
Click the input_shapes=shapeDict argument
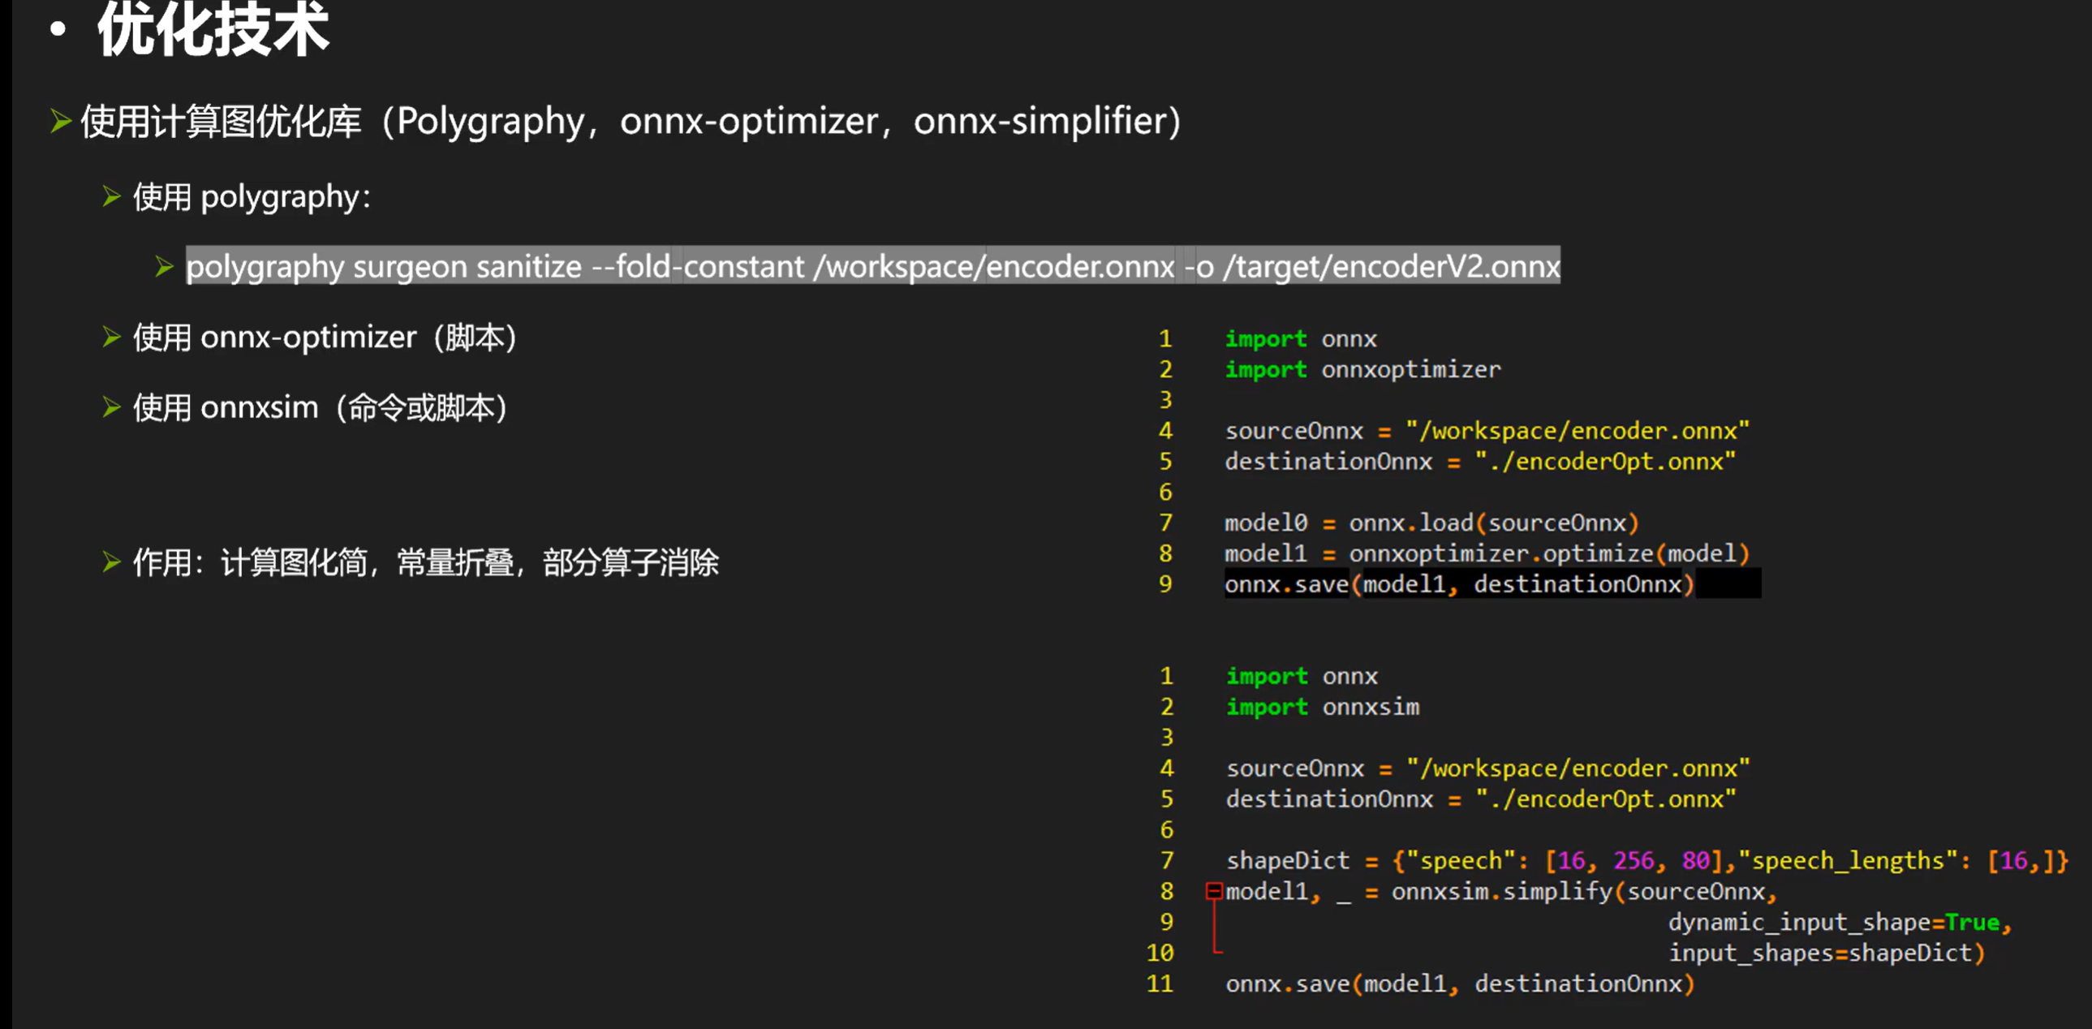tap(1827, 954)
